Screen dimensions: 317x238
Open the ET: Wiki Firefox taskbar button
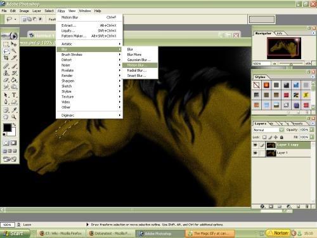click(x=61, y=234)
